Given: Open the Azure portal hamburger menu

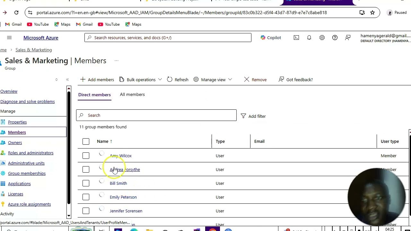Looking at the screenshot, I should point(9,38).
